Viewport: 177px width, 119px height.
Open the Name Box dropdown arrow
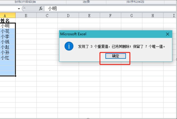(x=19, y=9)
